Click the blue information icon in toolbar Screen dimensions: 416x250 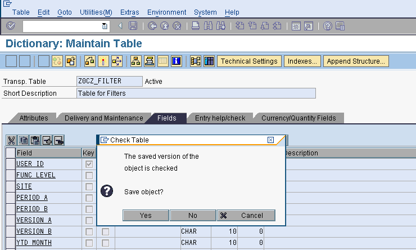[x=176, y=61]
